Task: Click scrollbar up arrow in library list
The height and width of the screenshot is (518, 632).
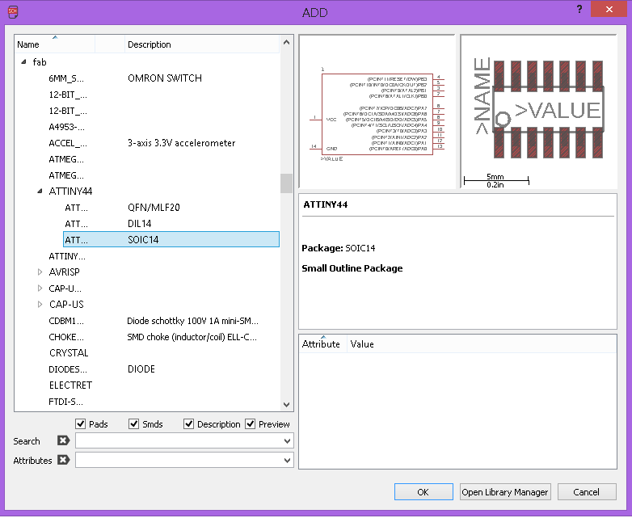Action: [x=287, y=42]
